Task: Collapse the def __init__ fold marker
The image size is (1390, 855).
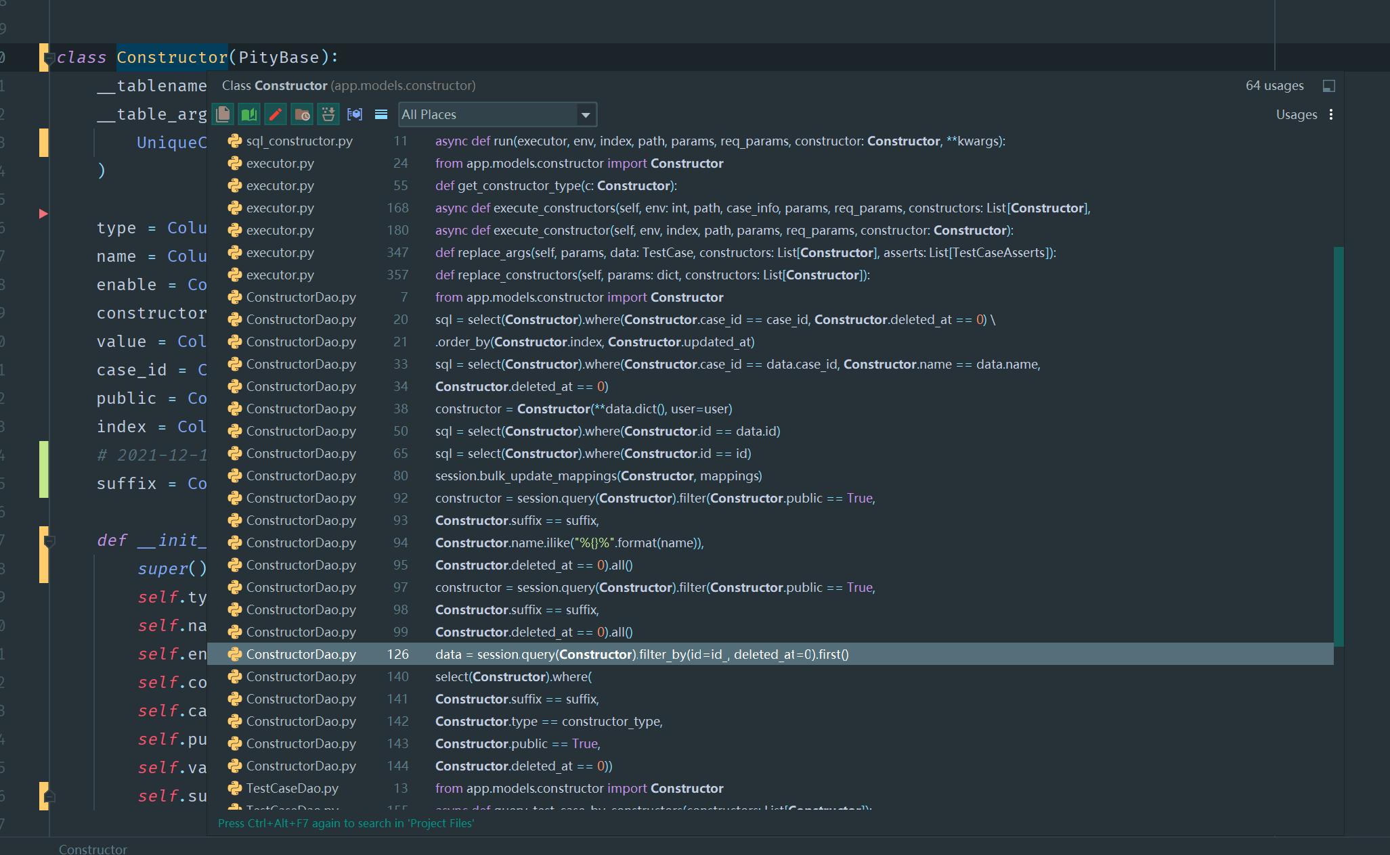Action: pos(49,541)
